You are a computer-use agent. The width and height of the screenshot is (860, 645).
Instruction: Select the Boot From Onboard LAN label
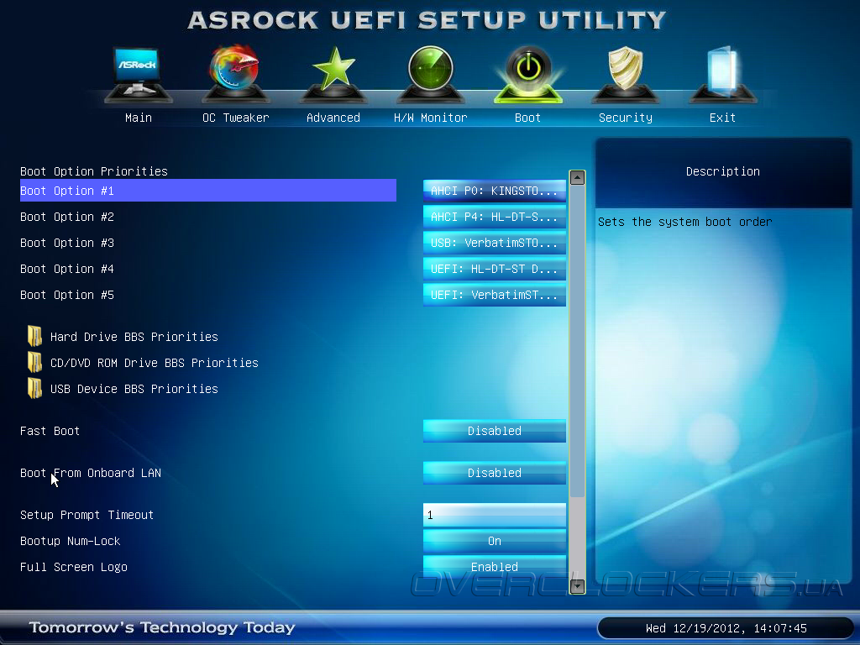[x=91, y=472]
